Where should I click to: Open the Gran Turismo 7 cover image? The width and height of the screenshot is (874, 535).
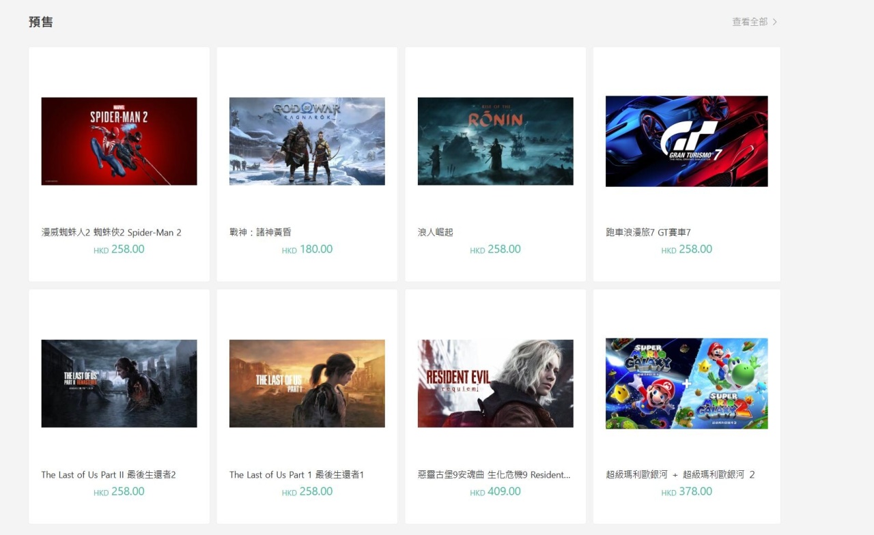tap(687, 141)
